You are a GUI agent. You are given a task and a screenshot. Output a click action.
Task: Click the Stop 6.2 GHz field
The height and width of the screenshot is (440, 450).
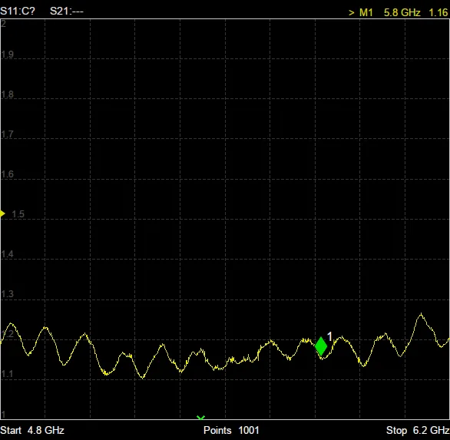[x=418, y=430]
